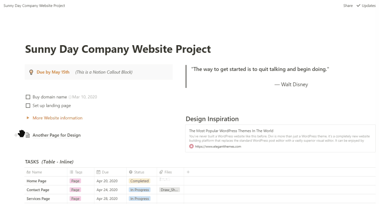
Task: Open the Another Page for Design link
Action: pos(56,135)
